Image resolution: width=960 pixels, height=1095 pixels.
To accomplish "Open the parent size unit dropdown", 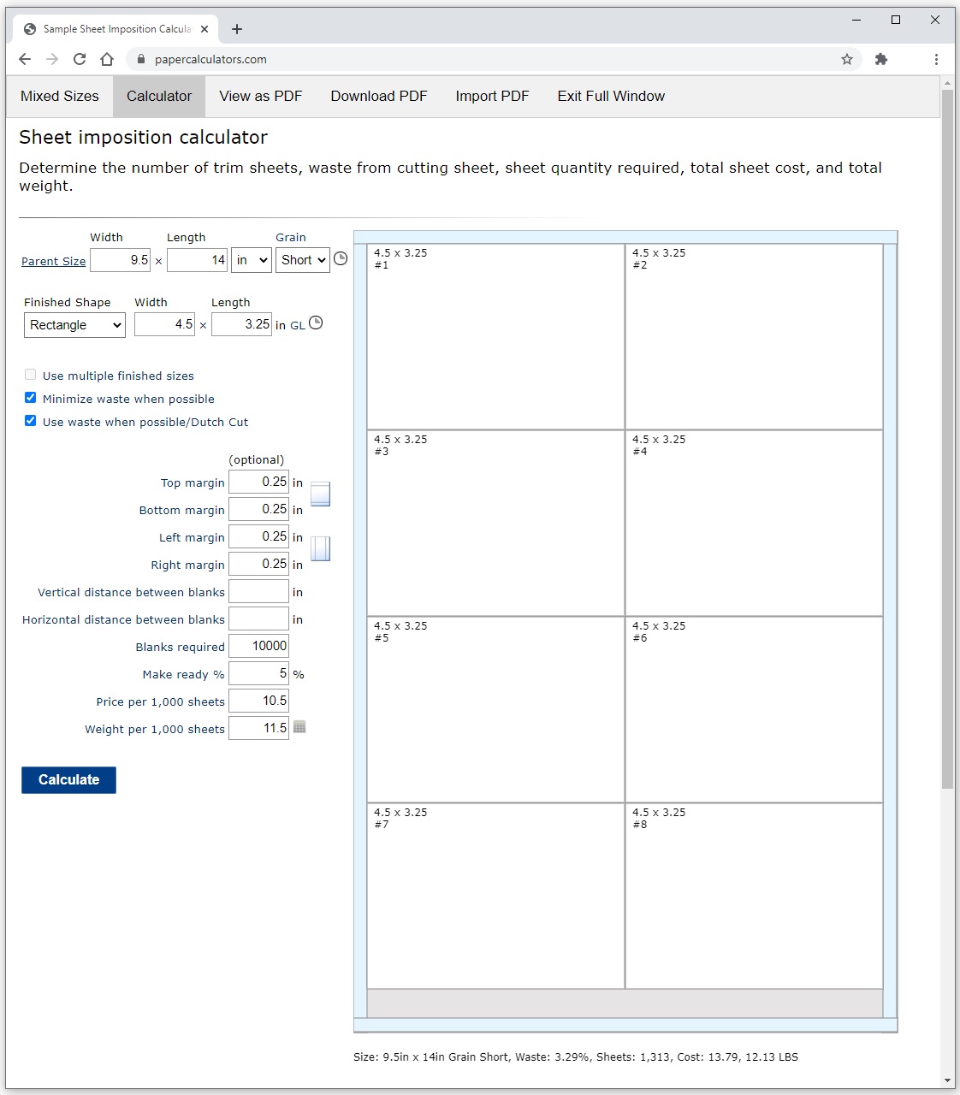I will 252,260.
